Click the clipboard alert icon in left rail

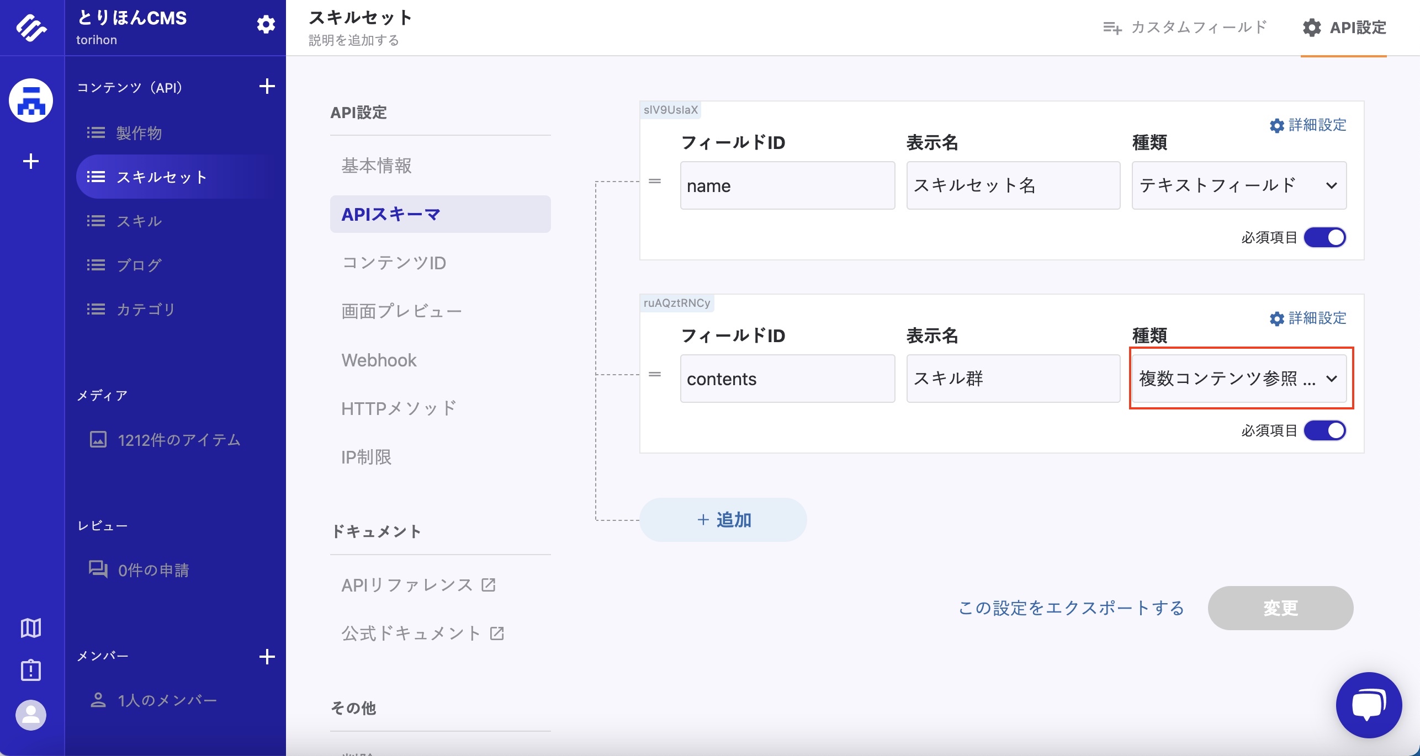point(31,670)
